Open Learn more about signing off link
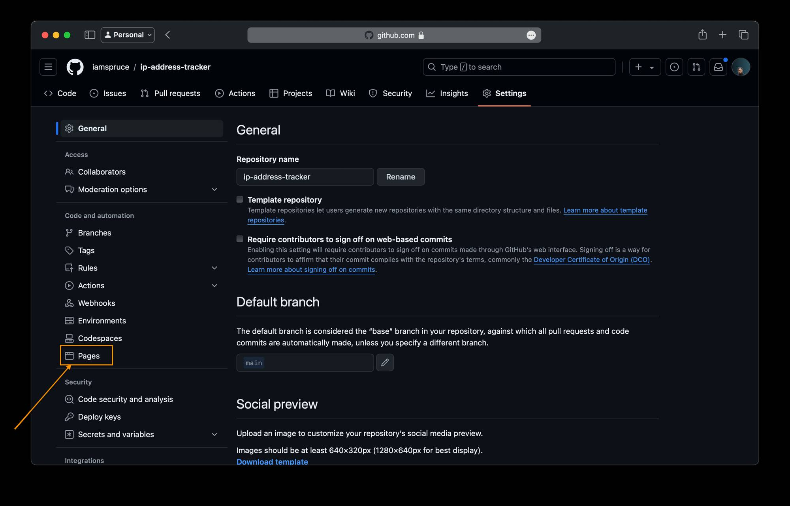The width and height of the screenshot is (790, 506). pos(311,269)
